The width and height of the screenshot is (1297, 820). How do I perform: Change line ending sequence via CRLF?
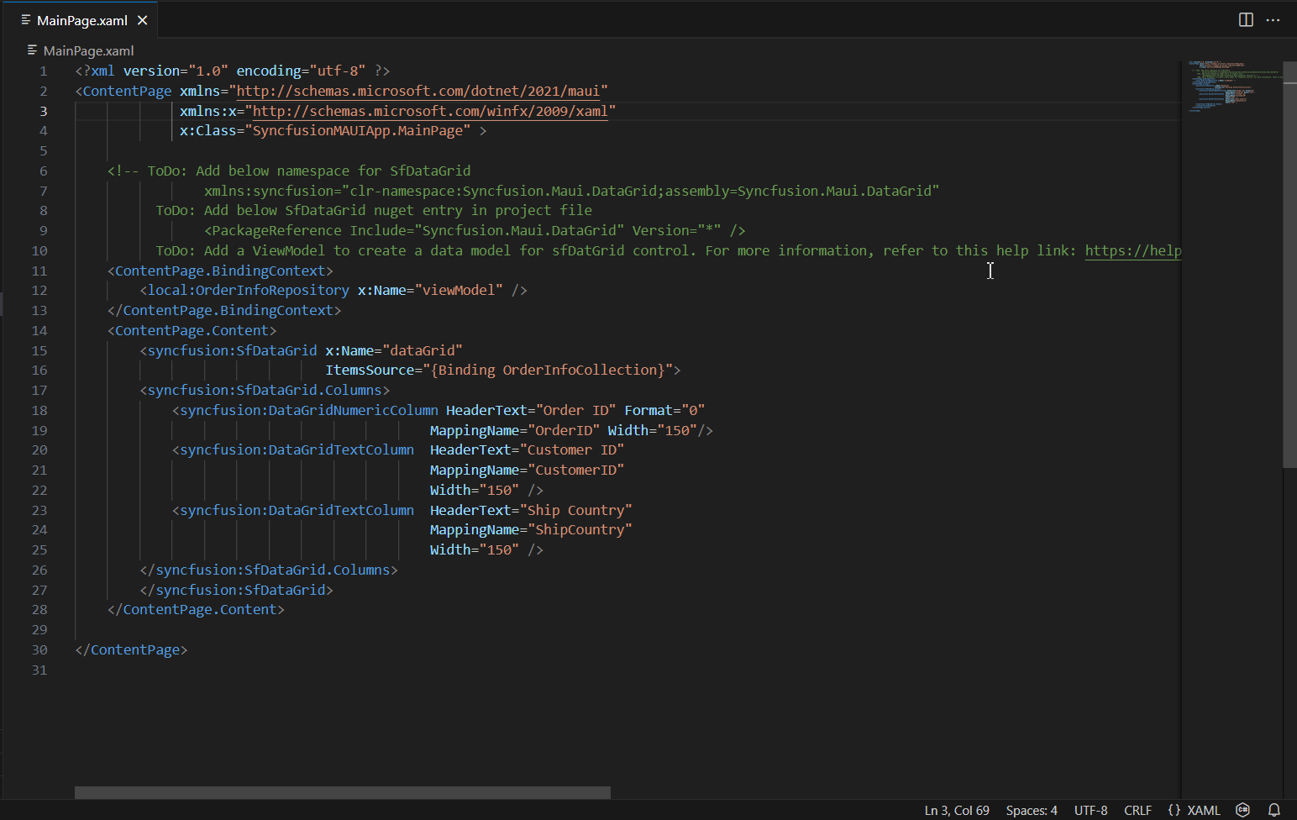(x=1137, y=810)
